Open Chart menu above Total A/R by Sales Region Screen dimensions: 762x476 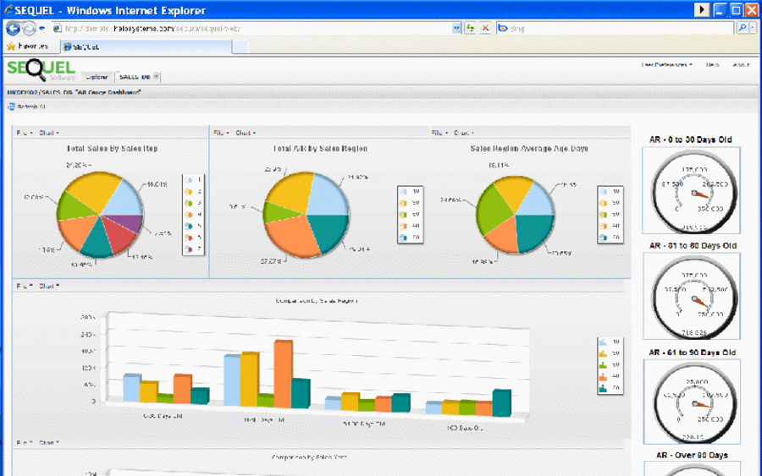pyautogui.click(x=246, y=133)
